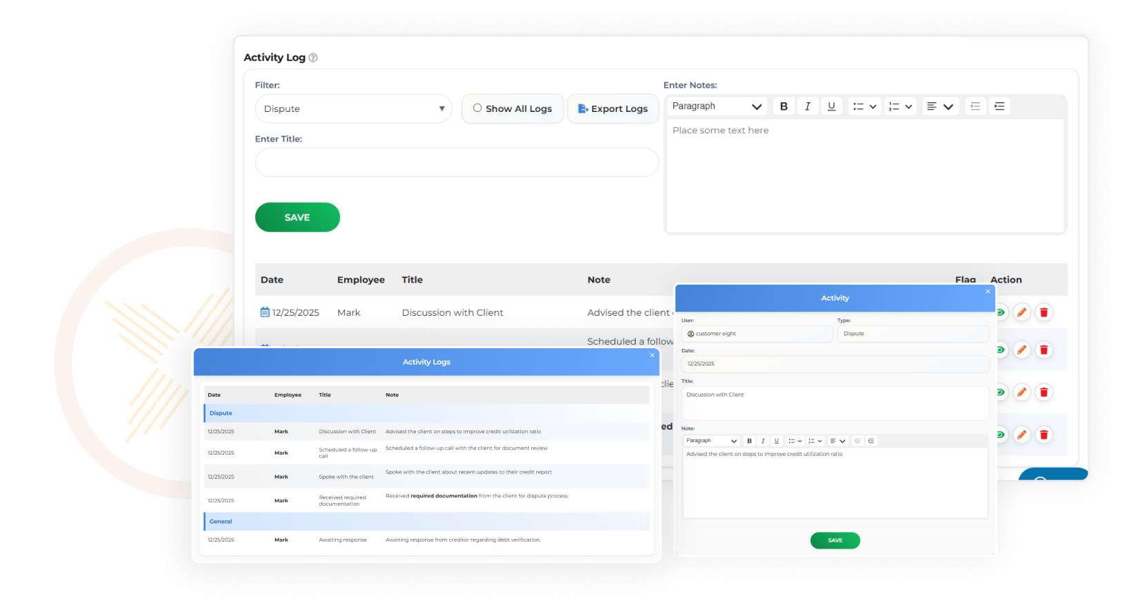This screenshot has width=1125, height=608.
Task: Click increase indent in the Enter Notes toolbar
Action: tap(999, 106)
